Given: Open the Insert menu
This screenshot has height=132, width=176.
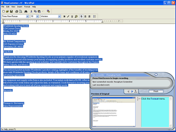Looking at the screenshot, I should coord(20,7).
